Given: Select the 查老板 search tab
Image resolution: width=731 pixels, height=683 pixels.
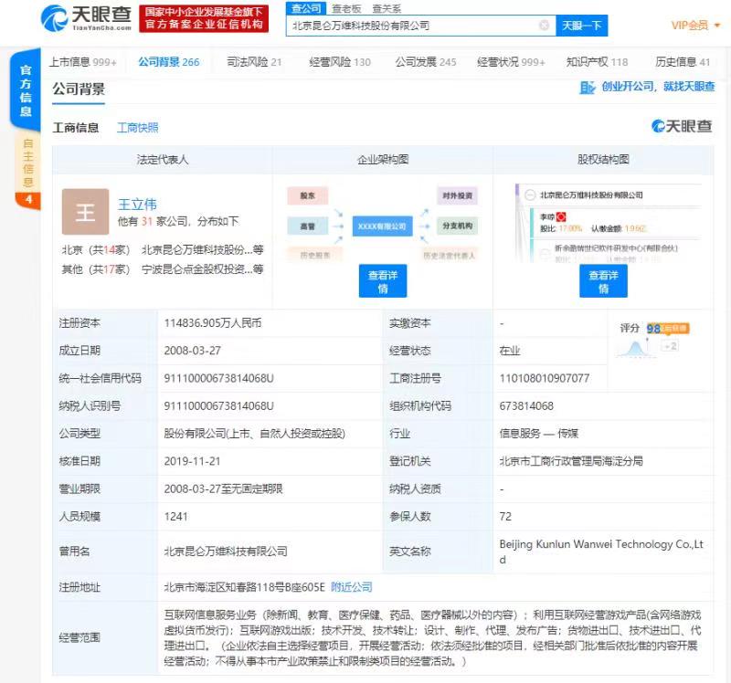Looking at the screenshot, I should pos(347,8).
